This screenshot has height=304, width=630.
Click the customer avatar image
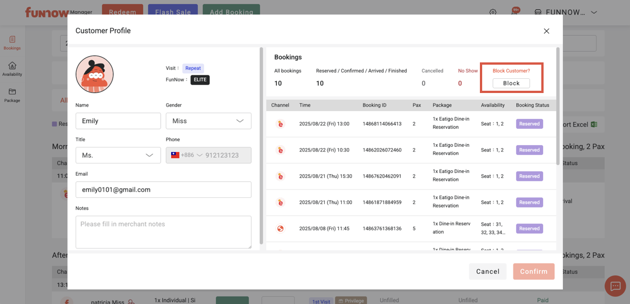click(x=94, y=74)
